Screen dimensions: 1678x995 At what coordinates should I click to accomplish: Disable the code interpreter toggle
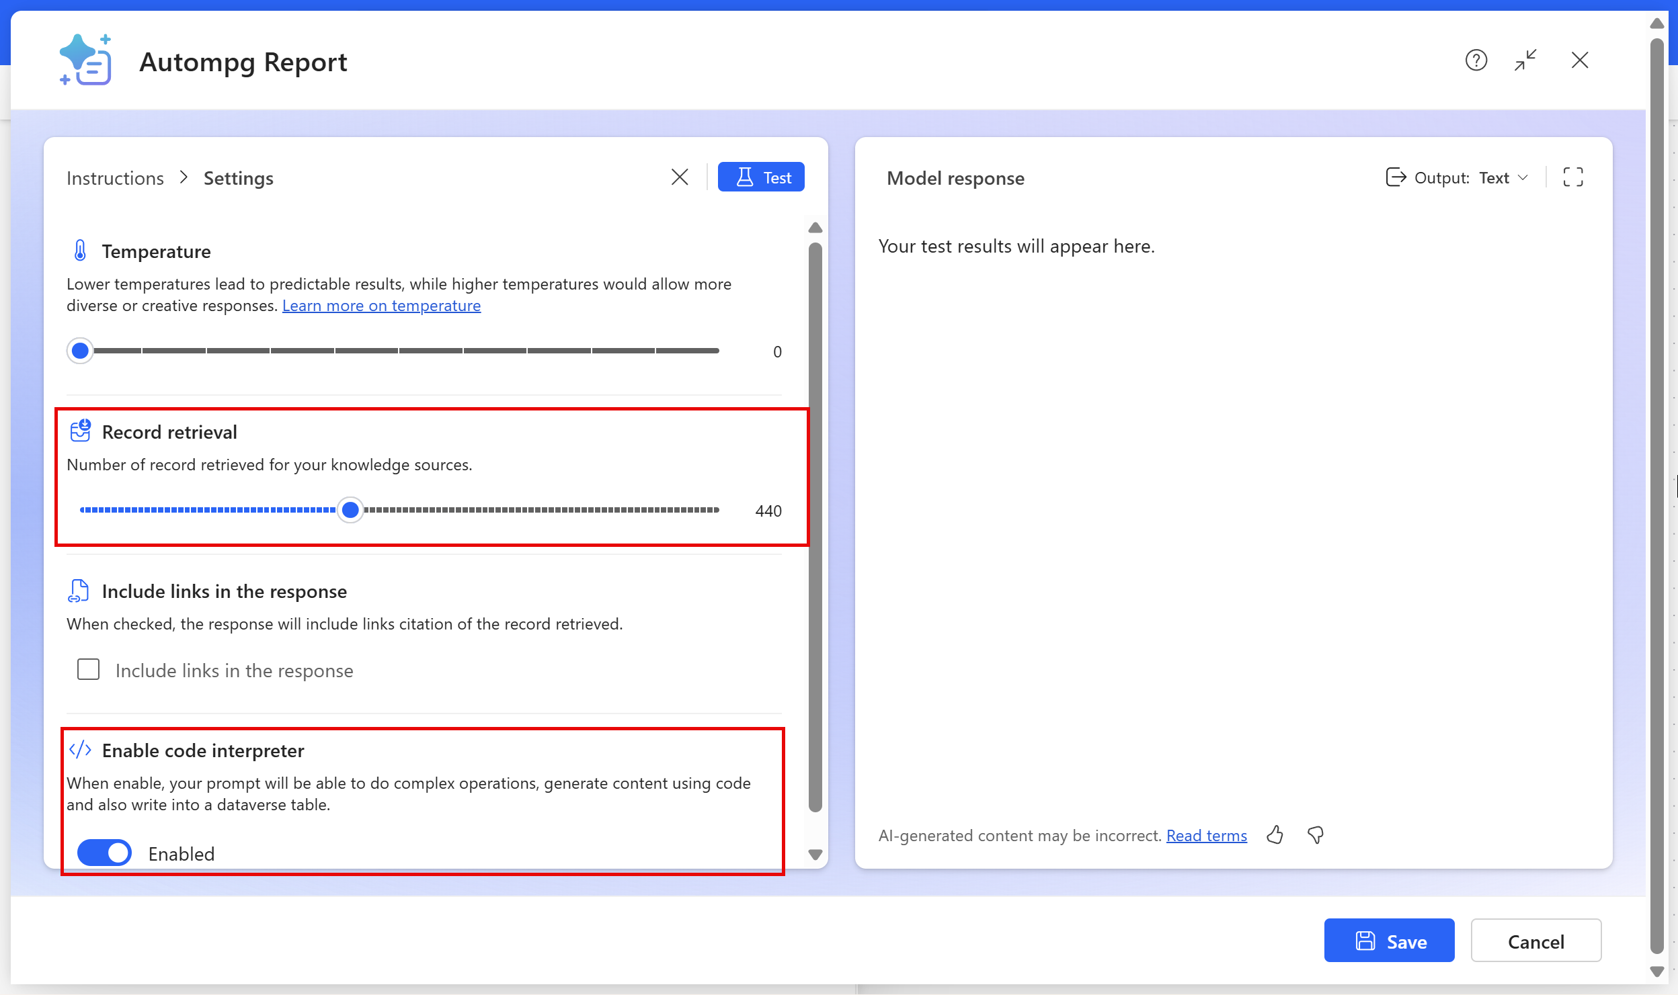104,853
